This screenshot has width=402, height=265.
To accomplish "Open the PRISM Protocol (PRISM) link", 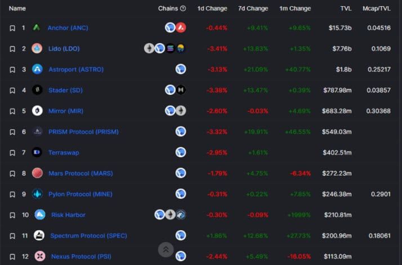I will pos(83,132).
